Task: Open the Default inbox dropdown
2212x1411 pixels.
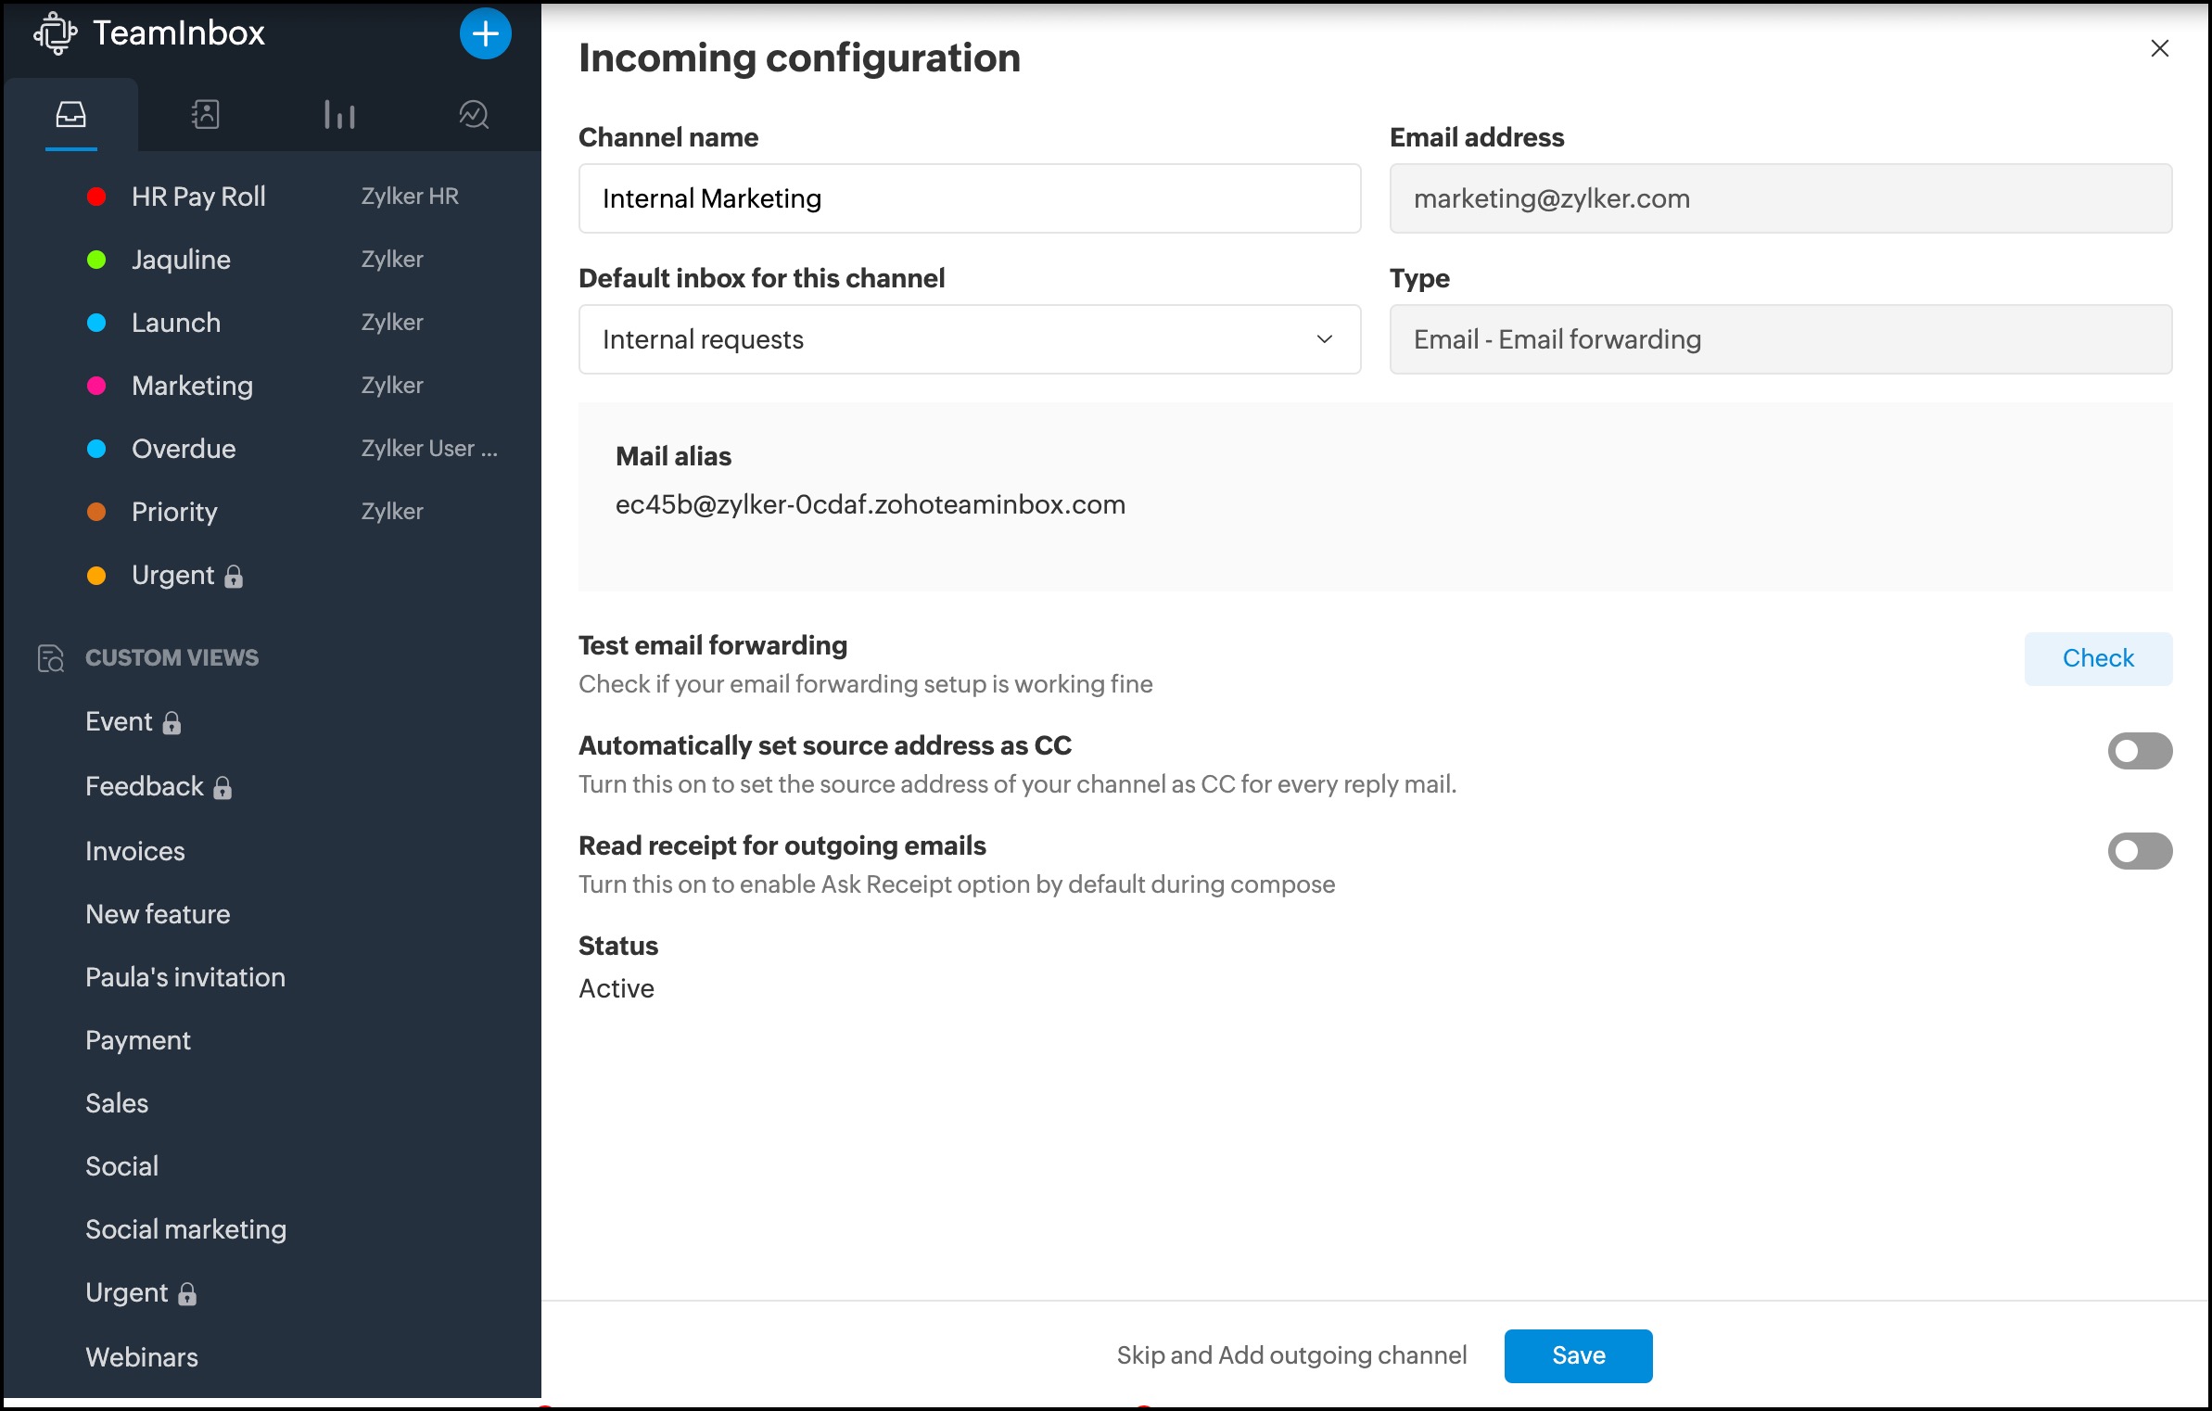Action: (1325, 339)
